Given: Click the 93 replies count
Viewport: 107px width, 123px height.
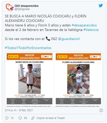Looking at the screenshot, I should pyautogui.click(x=26, y=118).
